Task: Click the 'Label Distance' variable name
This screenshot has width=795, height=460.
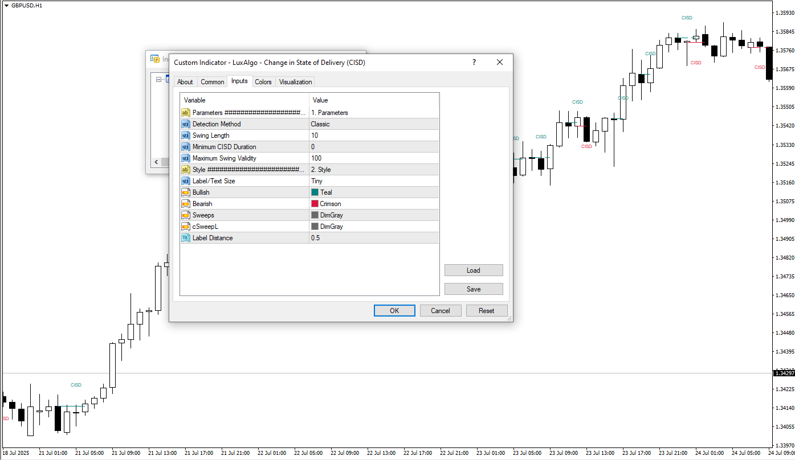Action: point(213,238)
